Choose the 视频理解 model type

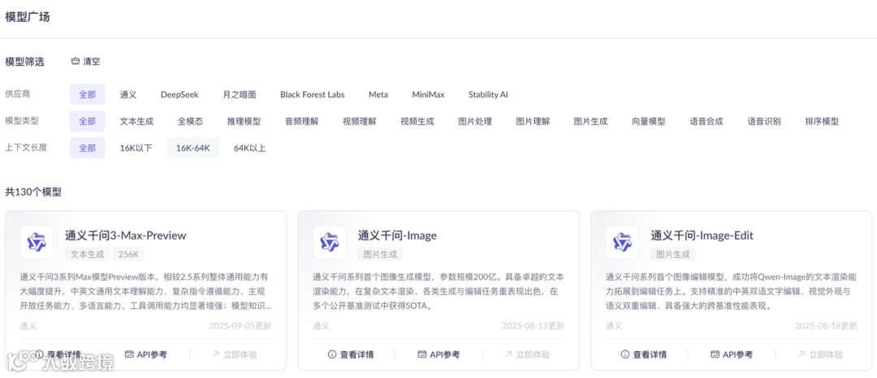(x=360, y=121)
